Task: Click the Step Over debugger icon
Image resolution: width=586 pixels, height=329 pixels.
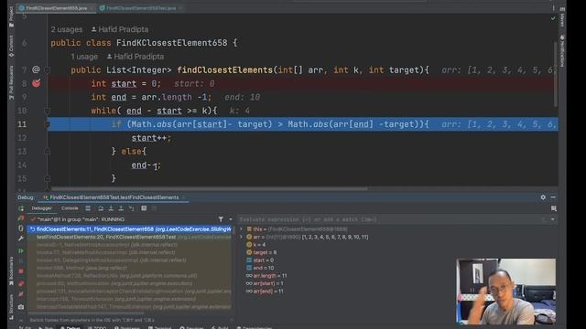Action: 101,208
